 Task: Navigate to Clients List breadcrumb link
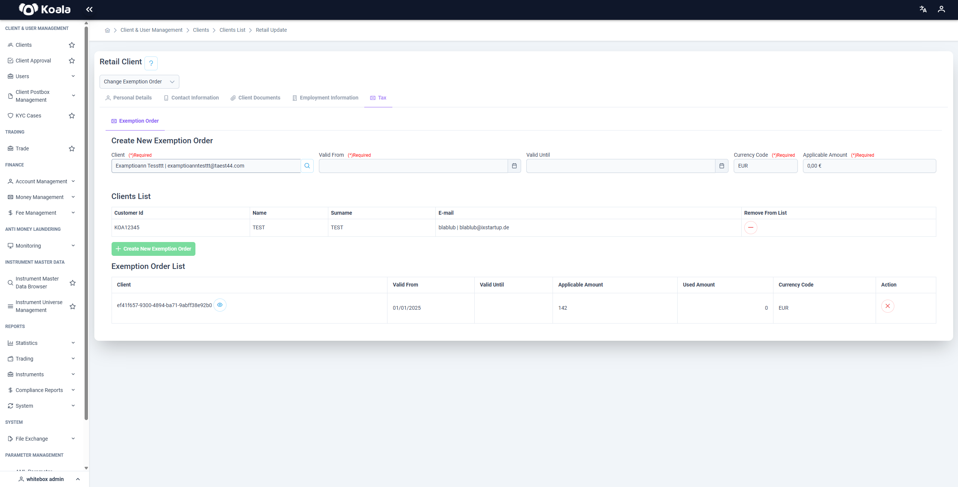click(232, 30)
